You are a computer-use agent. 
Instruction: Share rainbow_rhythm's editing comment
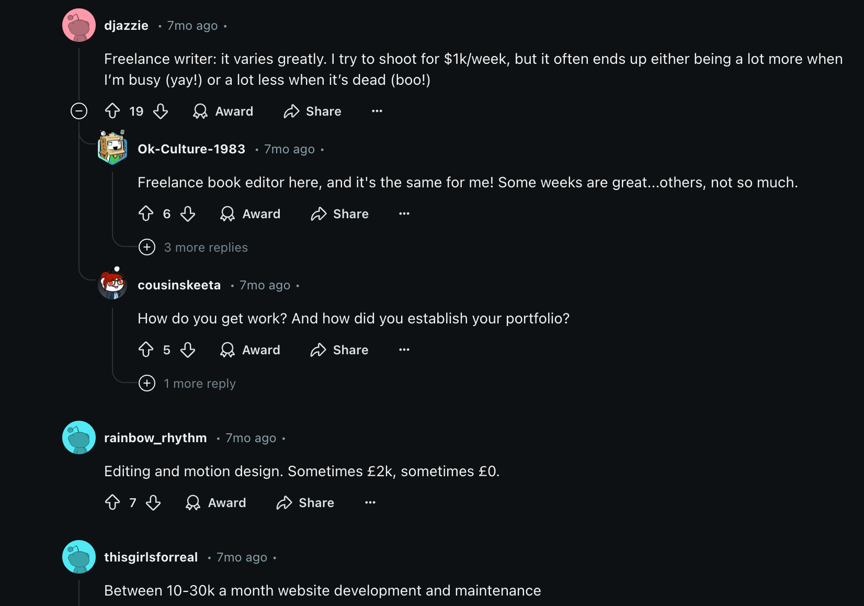pyautogui.click(x=305, y=502)
